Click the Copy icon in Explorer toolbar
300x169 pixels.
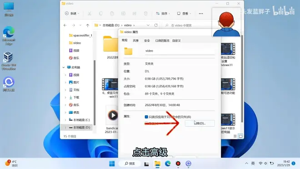[x=100, y=13]
